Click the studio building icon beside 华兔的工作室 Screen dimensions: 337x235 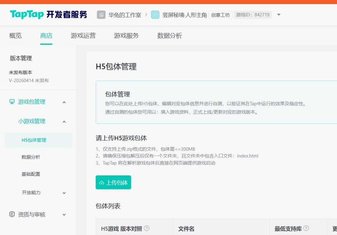pos(101,15)
